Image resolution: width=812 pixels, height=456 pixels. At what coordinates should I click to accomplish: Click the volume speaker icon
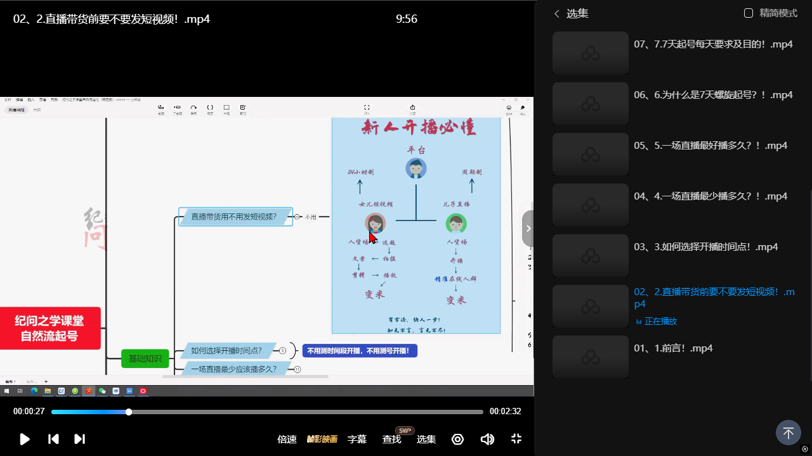tap(487, 439)
